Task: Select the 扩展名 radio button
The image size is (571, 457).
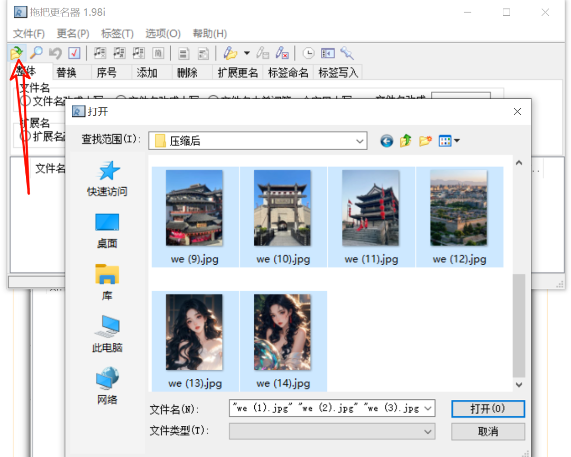Action: [25, 136]
